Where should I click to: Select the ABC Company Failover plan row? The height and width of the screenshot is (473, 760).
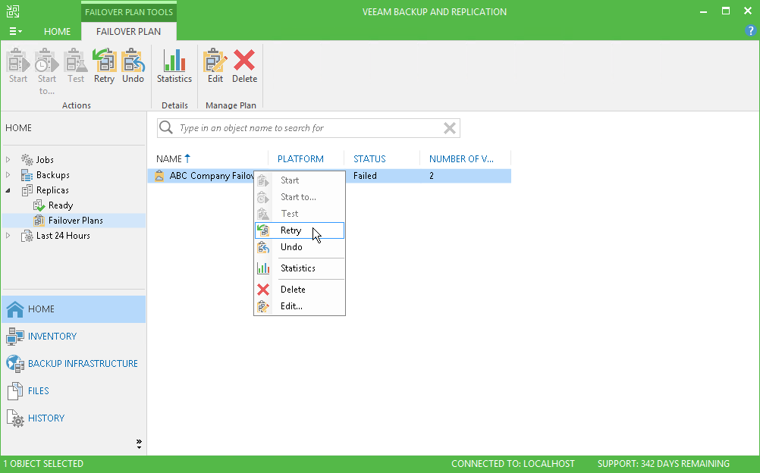click(x=329, y=176)
